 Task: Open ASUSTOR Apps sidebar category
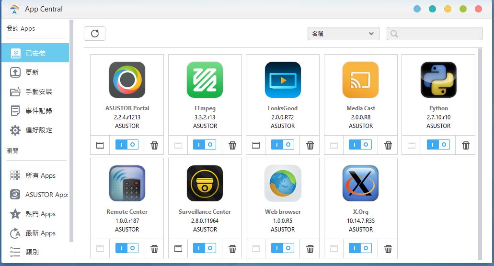click(x=35, y=195)
